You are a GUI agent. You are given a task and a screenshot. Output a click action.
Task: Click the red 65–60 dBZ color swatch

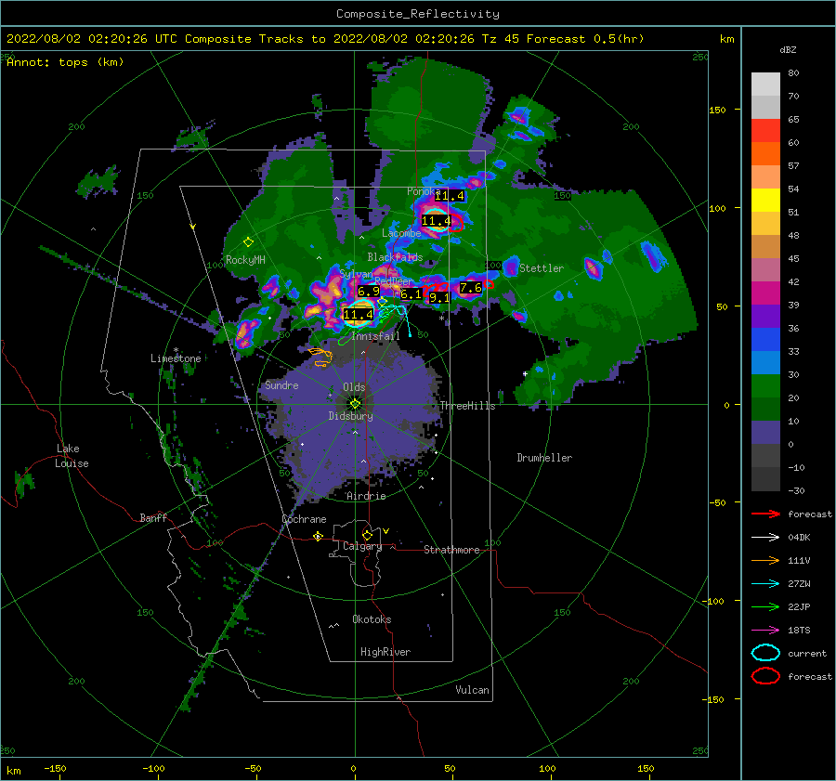[x=765, y=131]
